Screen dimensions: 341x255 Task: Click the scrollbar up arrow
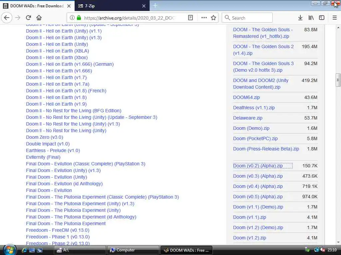click(338, 28)
